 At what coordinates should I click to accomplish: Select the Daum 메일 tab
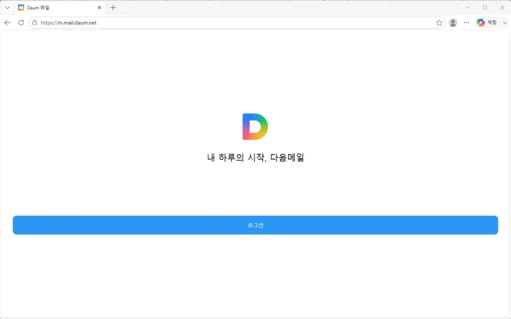tap(60, 7)
